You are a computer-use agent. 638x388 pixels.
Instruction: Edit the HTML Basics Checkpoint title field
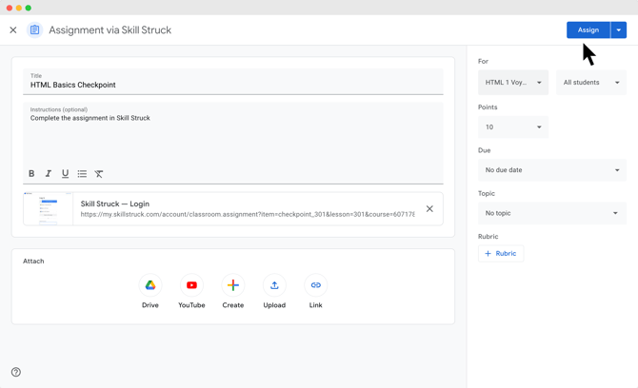233,85
